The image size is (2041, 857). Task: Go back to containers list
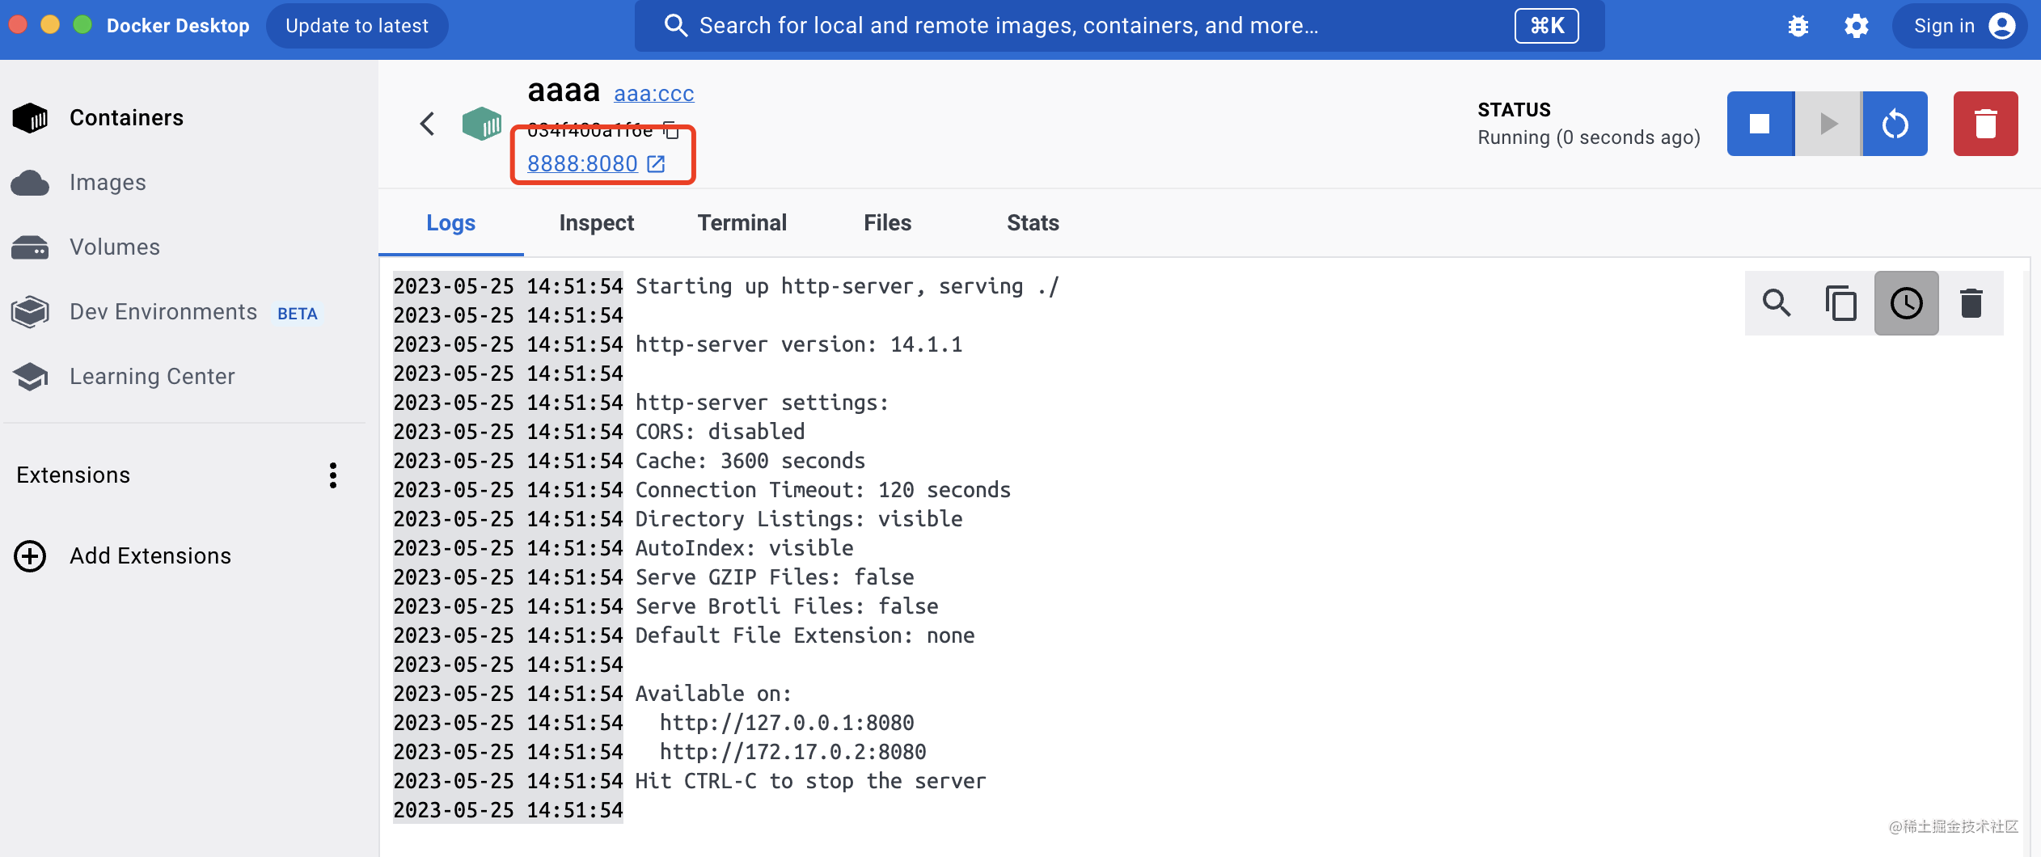[427, 124]
